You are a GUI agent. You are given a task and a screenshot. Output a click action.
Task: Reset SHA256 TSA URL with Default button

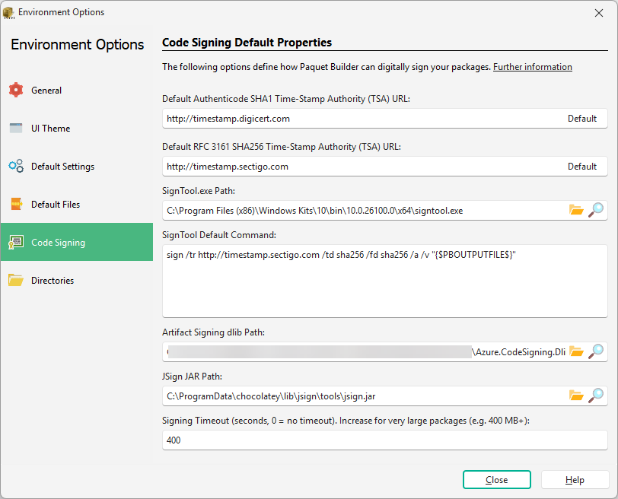coord(581,167)
